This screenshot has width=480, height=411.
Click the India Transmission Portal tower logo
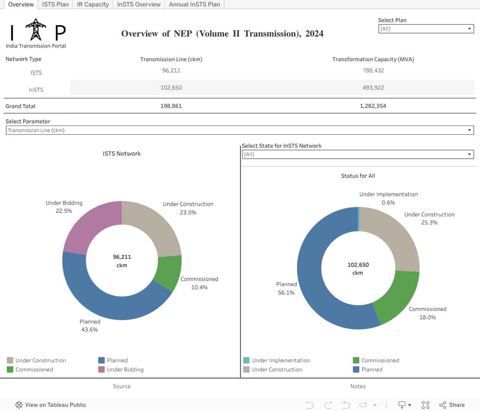(36, 30)
